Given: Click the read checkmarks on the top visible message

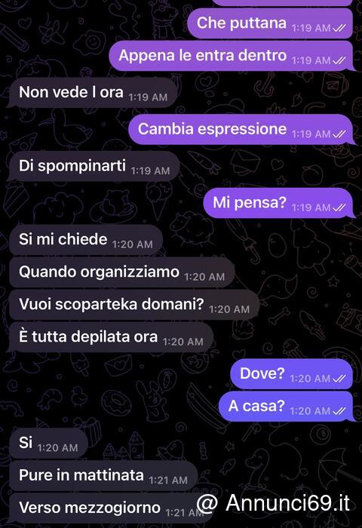Looking at the screenshot, I should click(339, 28).
